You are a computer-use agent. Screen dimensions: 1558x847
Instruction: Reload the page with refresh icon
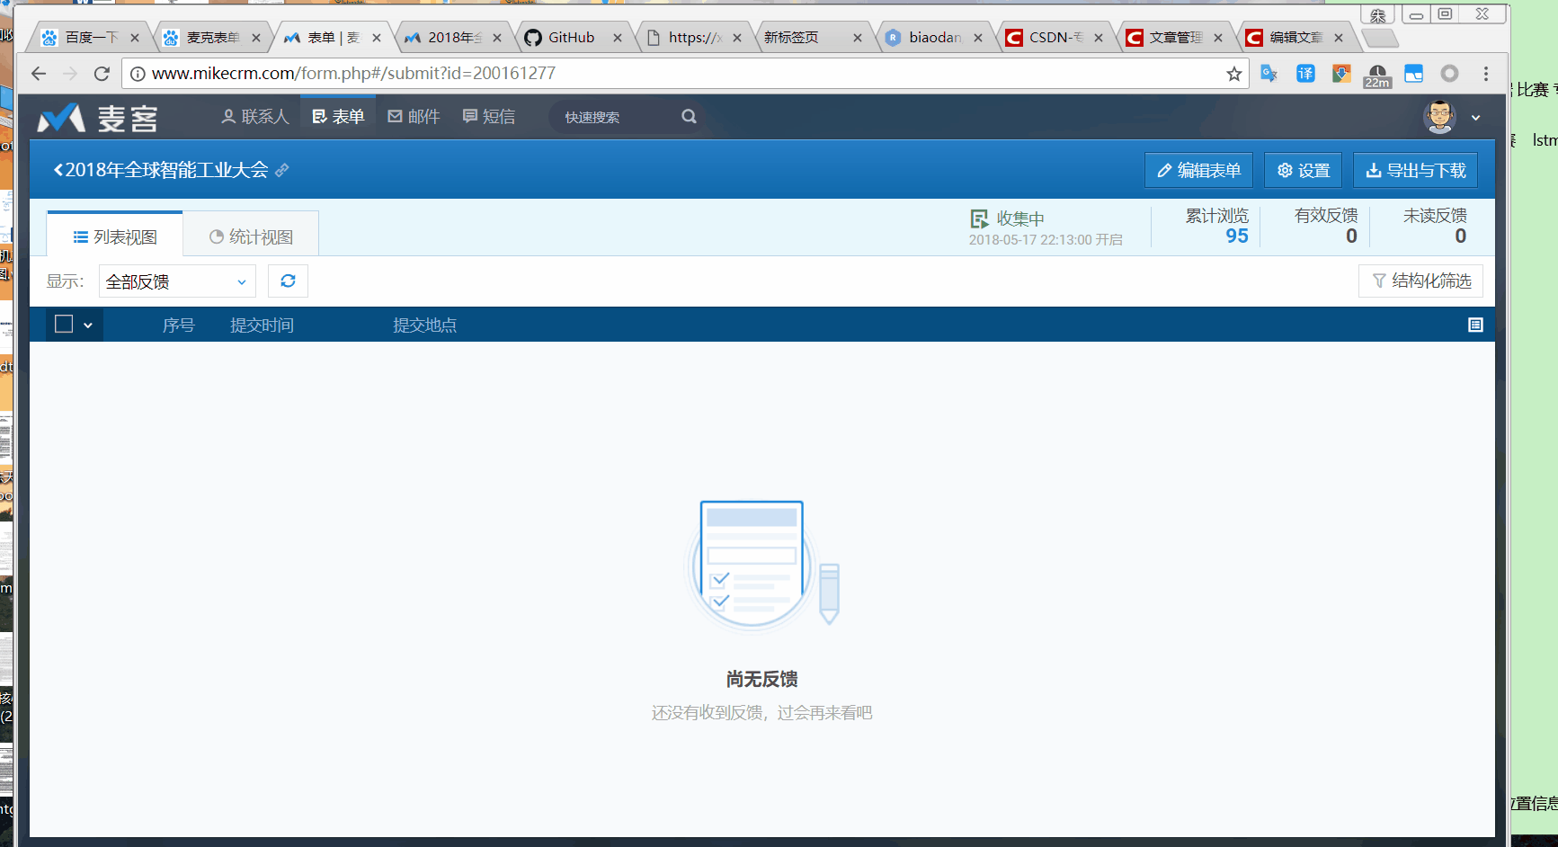(102, 74)
